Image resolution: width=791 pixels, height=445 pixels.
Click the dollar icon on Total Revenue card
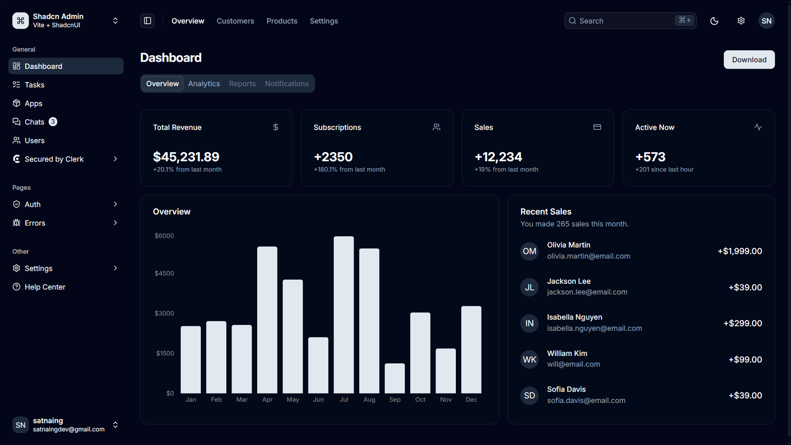click(275, 127)
